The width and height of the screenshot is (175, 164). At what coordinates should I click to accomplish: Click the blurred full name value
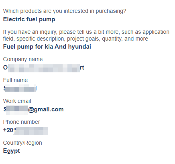pyautogui.click(x=20, y=89)
